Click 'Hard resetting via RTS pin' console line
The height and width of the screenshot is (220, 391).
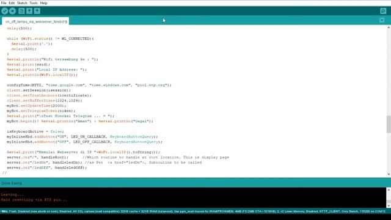pos(34,200)
